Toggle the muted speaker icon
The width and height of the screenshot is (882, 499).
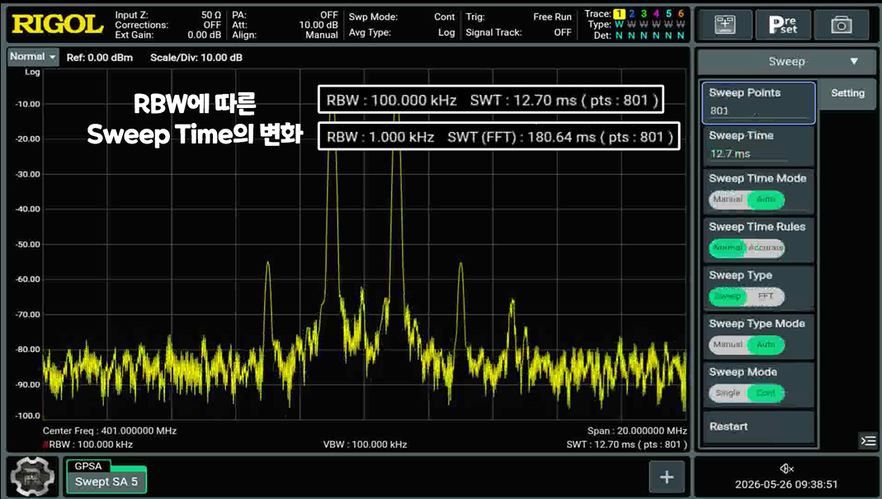coord(786,468)
